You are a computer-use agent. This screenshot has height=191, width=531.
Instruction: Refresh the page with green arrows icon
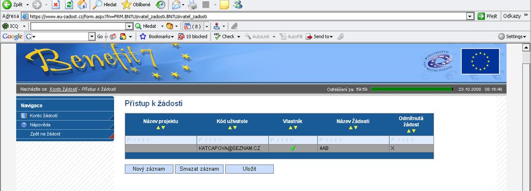[x=69, y=5]
